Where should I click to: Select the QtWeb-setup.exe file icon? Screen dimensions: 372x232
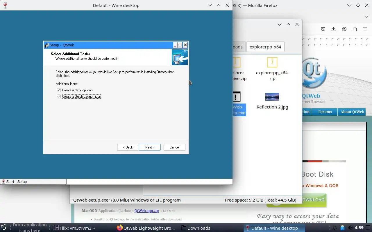coord(237,97)
